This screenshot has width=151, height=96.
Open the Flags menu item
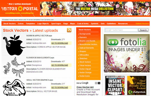click(66, 24)
